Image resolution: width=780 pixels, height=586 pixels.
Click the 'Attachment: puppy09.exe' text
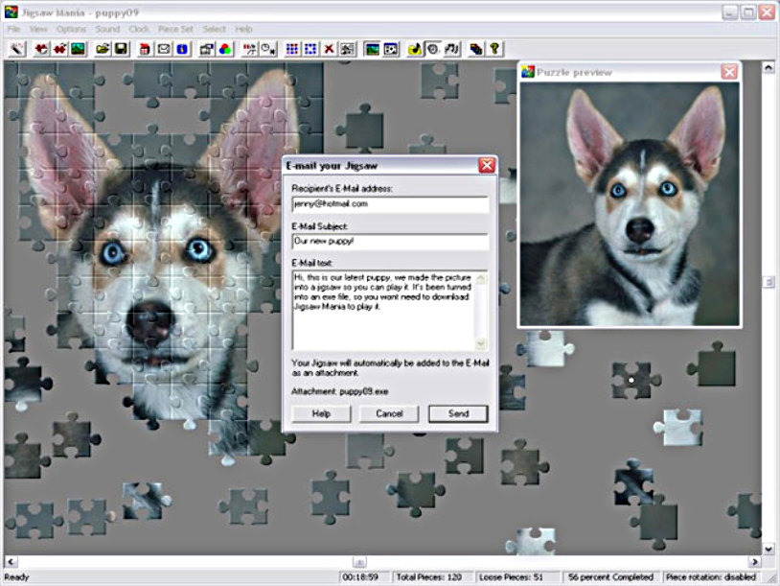(x=340, y=391)
